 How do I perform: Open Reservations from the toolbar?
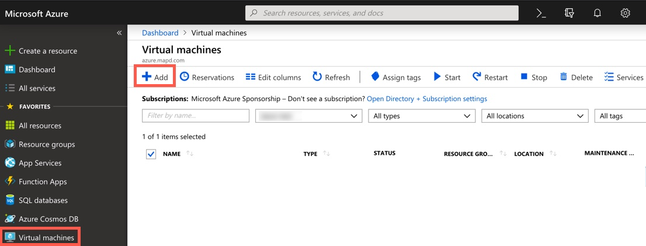coord(207,77)
